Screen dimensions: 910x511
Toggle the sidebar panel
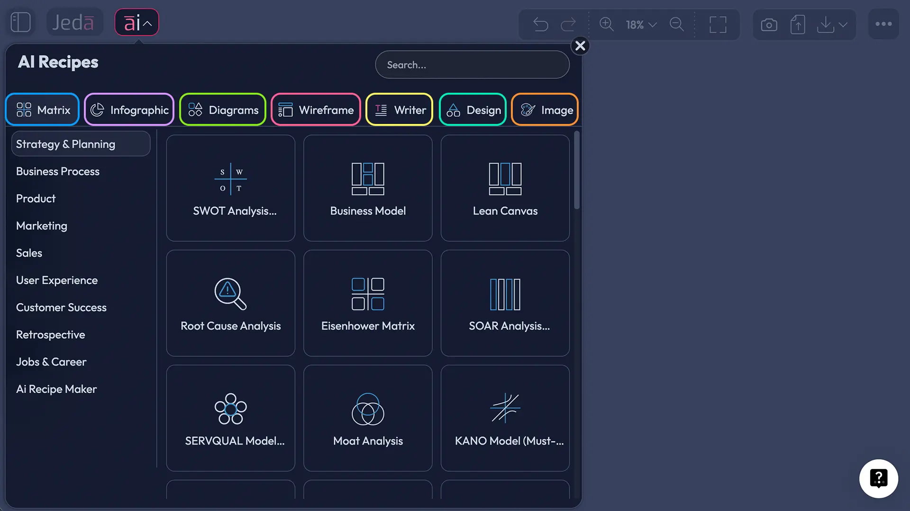tap(20, 22)
